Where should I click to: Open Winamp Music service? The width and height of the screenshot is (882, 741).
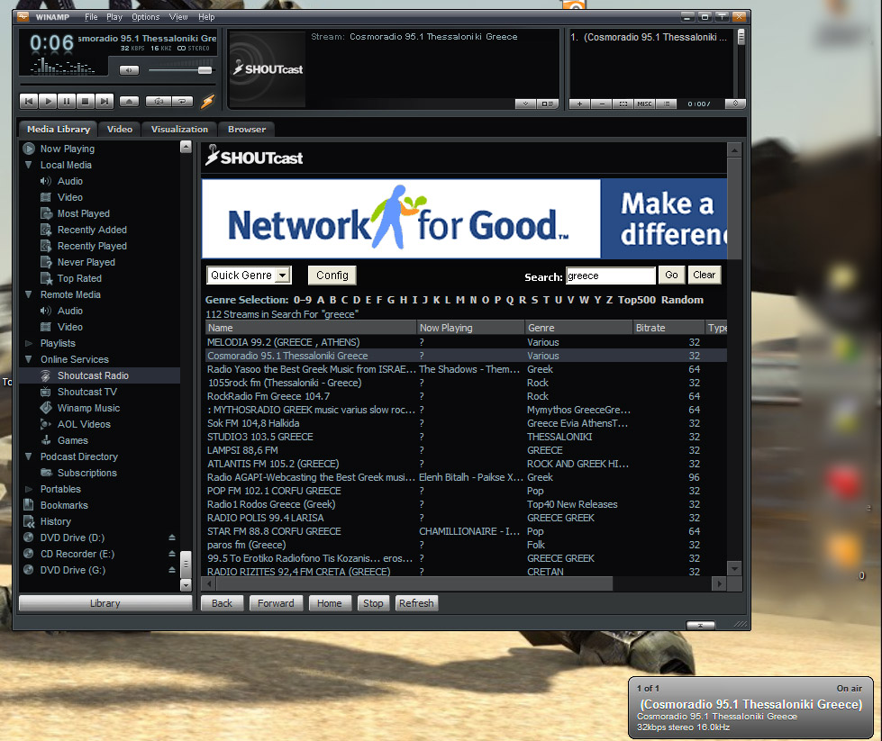(88, 408)
